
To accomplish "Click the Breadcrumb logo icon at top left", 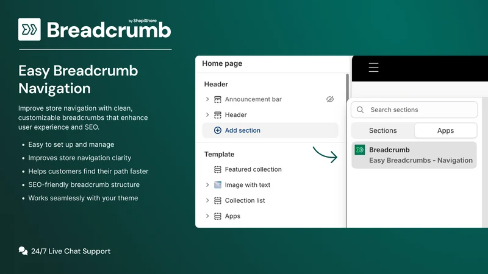I will tap(29, 29).
